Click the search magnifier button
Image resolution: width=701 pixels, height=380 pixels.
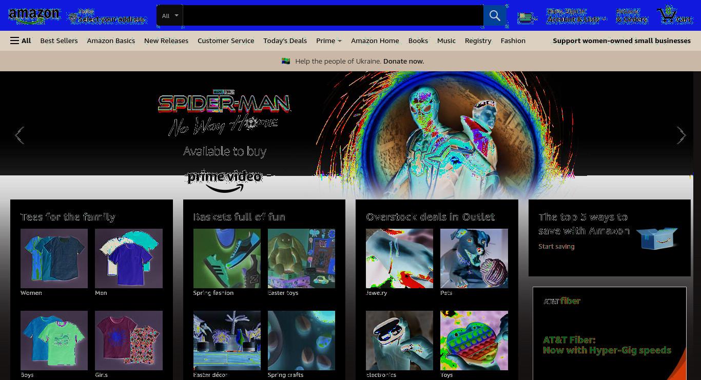tap(495, 16)
